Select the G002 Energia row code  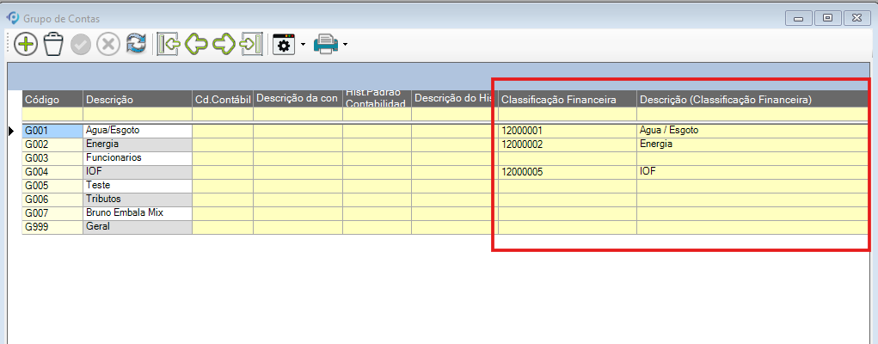coord(52,144)
